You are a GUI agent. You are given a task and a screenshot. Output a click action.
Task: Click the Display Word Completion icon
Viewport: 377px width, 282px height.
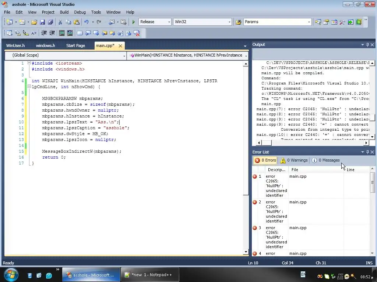point(34,33)
